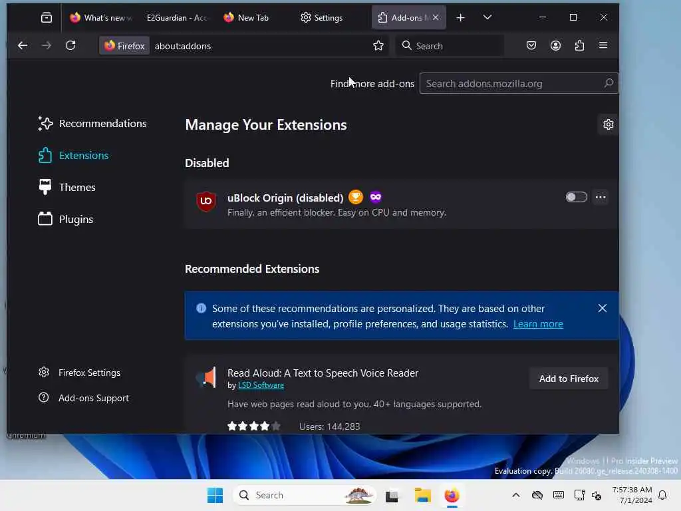Select the Extensions category
The height and width of the screenshot is (511, 681).
73,156
